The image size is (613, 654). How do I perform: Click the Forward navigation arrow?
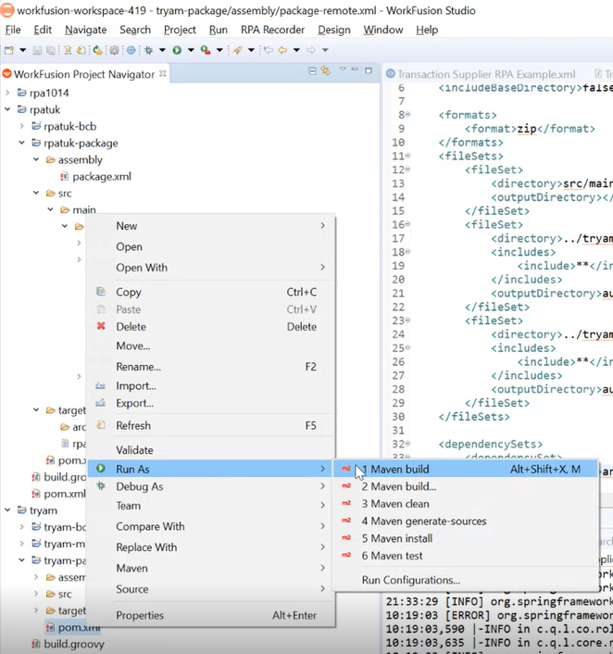coord(311,50)
